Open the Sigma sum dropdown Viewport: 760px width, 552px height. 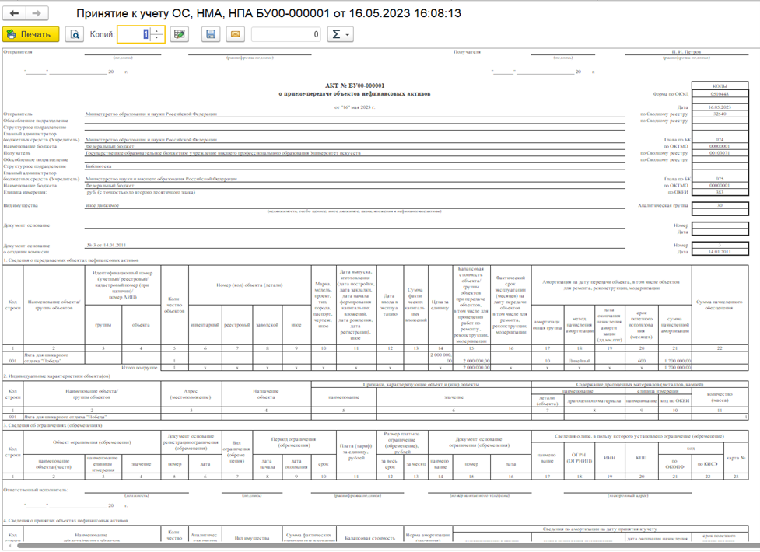340,34
